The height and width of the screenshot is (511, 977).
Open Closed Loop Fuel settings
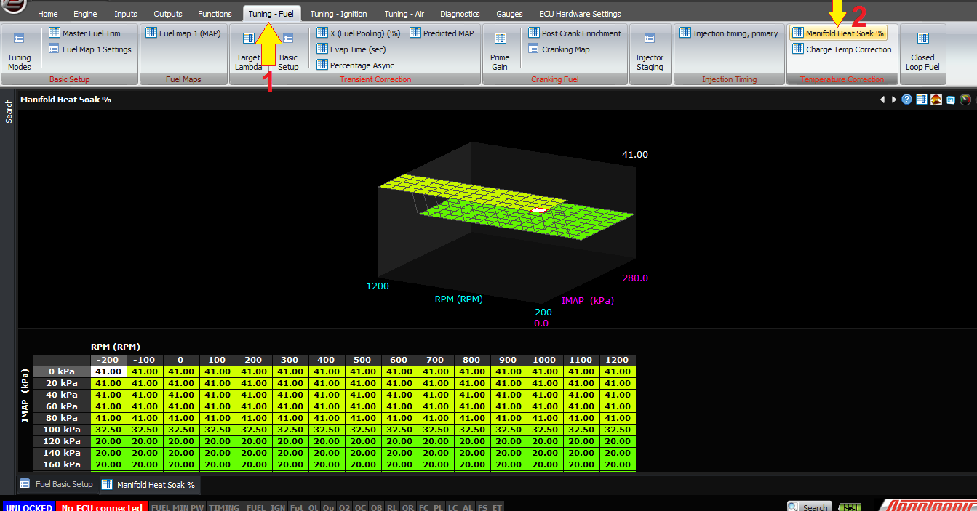click(922, 50)
